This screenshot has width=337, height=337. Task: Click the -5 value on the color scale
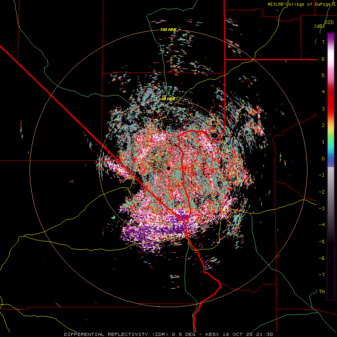[322, 242]
